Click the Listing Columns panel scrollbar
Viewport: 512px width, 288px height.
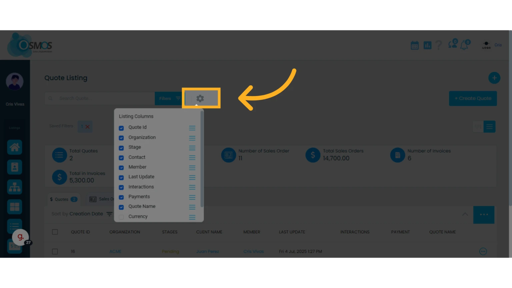pos(202,159)
